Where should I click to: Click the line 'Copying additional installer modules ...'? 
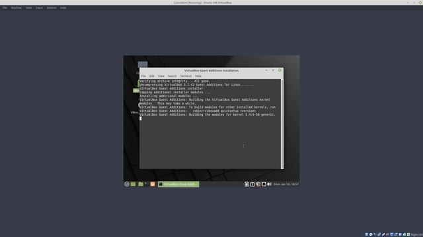[x=174, y=92]
